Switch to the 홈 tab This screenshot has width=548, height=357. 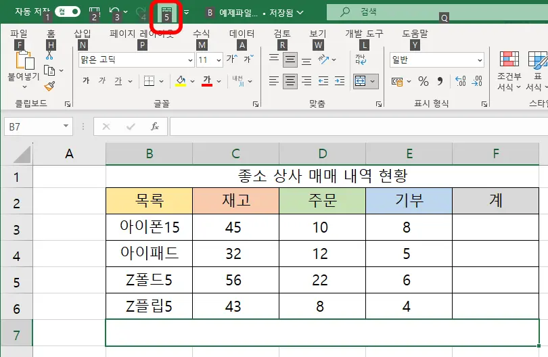51,34
